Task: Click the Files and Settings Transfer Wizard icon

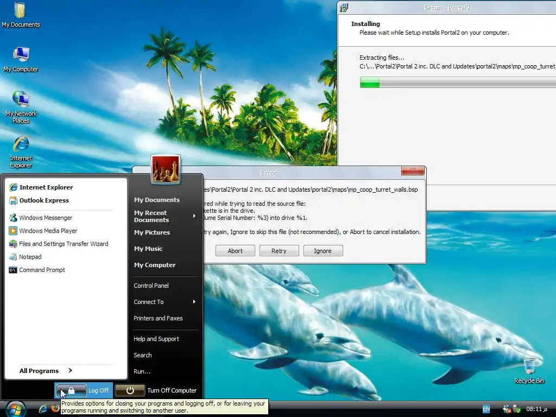Action: click(x=13, y=244)
